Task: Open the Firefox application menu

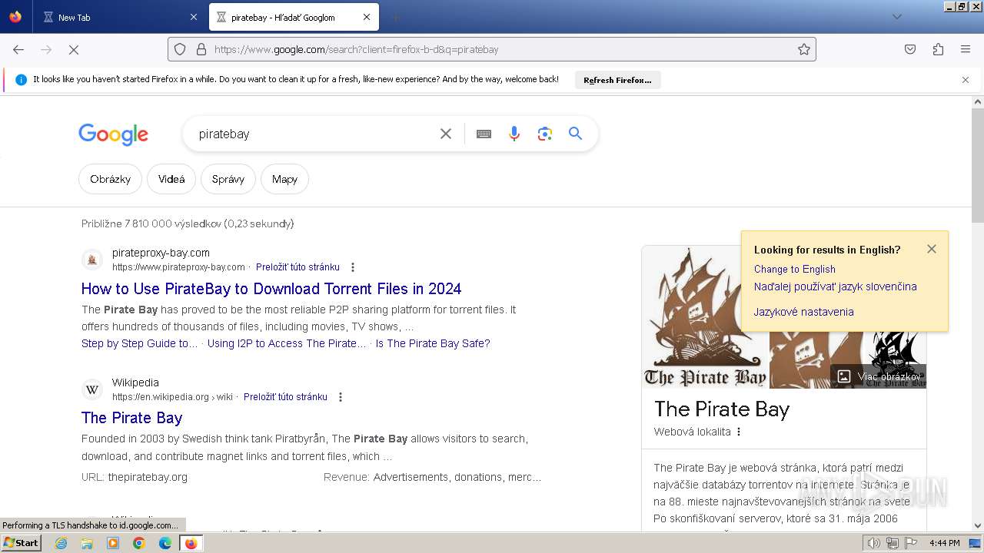Action: 966,49
